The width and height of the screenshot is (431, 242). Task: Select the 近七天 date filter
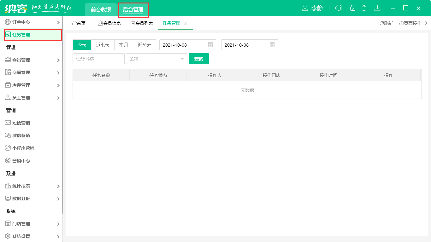103,44
